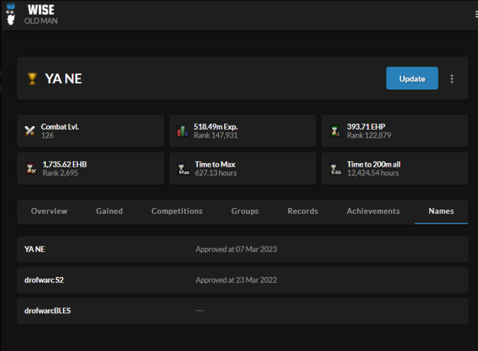View the Records tab
The image size is (478, 351).
coord(303,211)
